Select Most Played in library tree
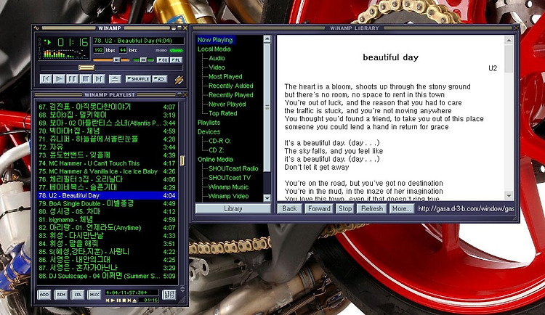The image size is (545, 315). [225, 77]
